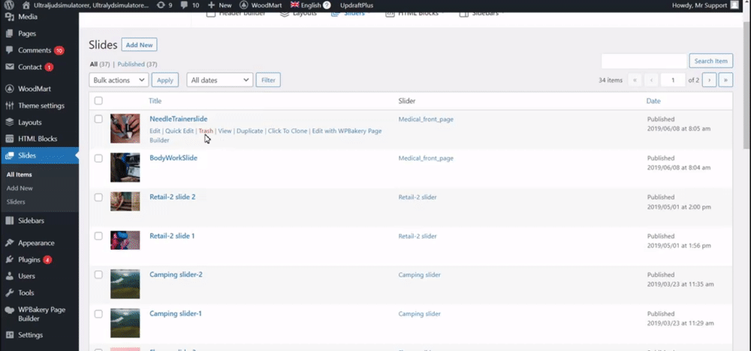751x351 pixels.
Task: Click the current page number field
Action: tap(673, 79)
